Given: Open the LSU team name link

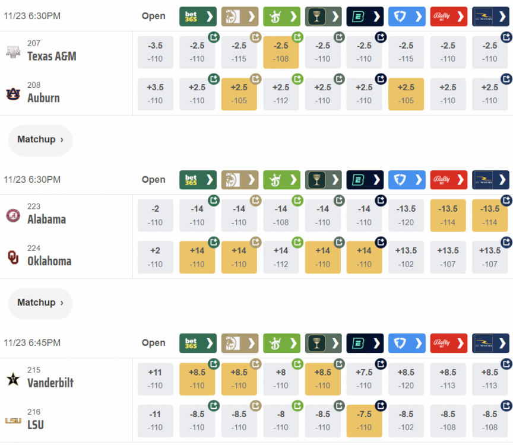Looking at the screenshot, I should (x=35, y=425).
